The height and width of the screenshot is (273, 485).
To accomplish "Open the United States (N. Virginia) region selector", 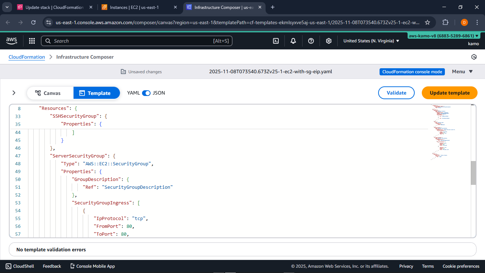I will point(370,41).
